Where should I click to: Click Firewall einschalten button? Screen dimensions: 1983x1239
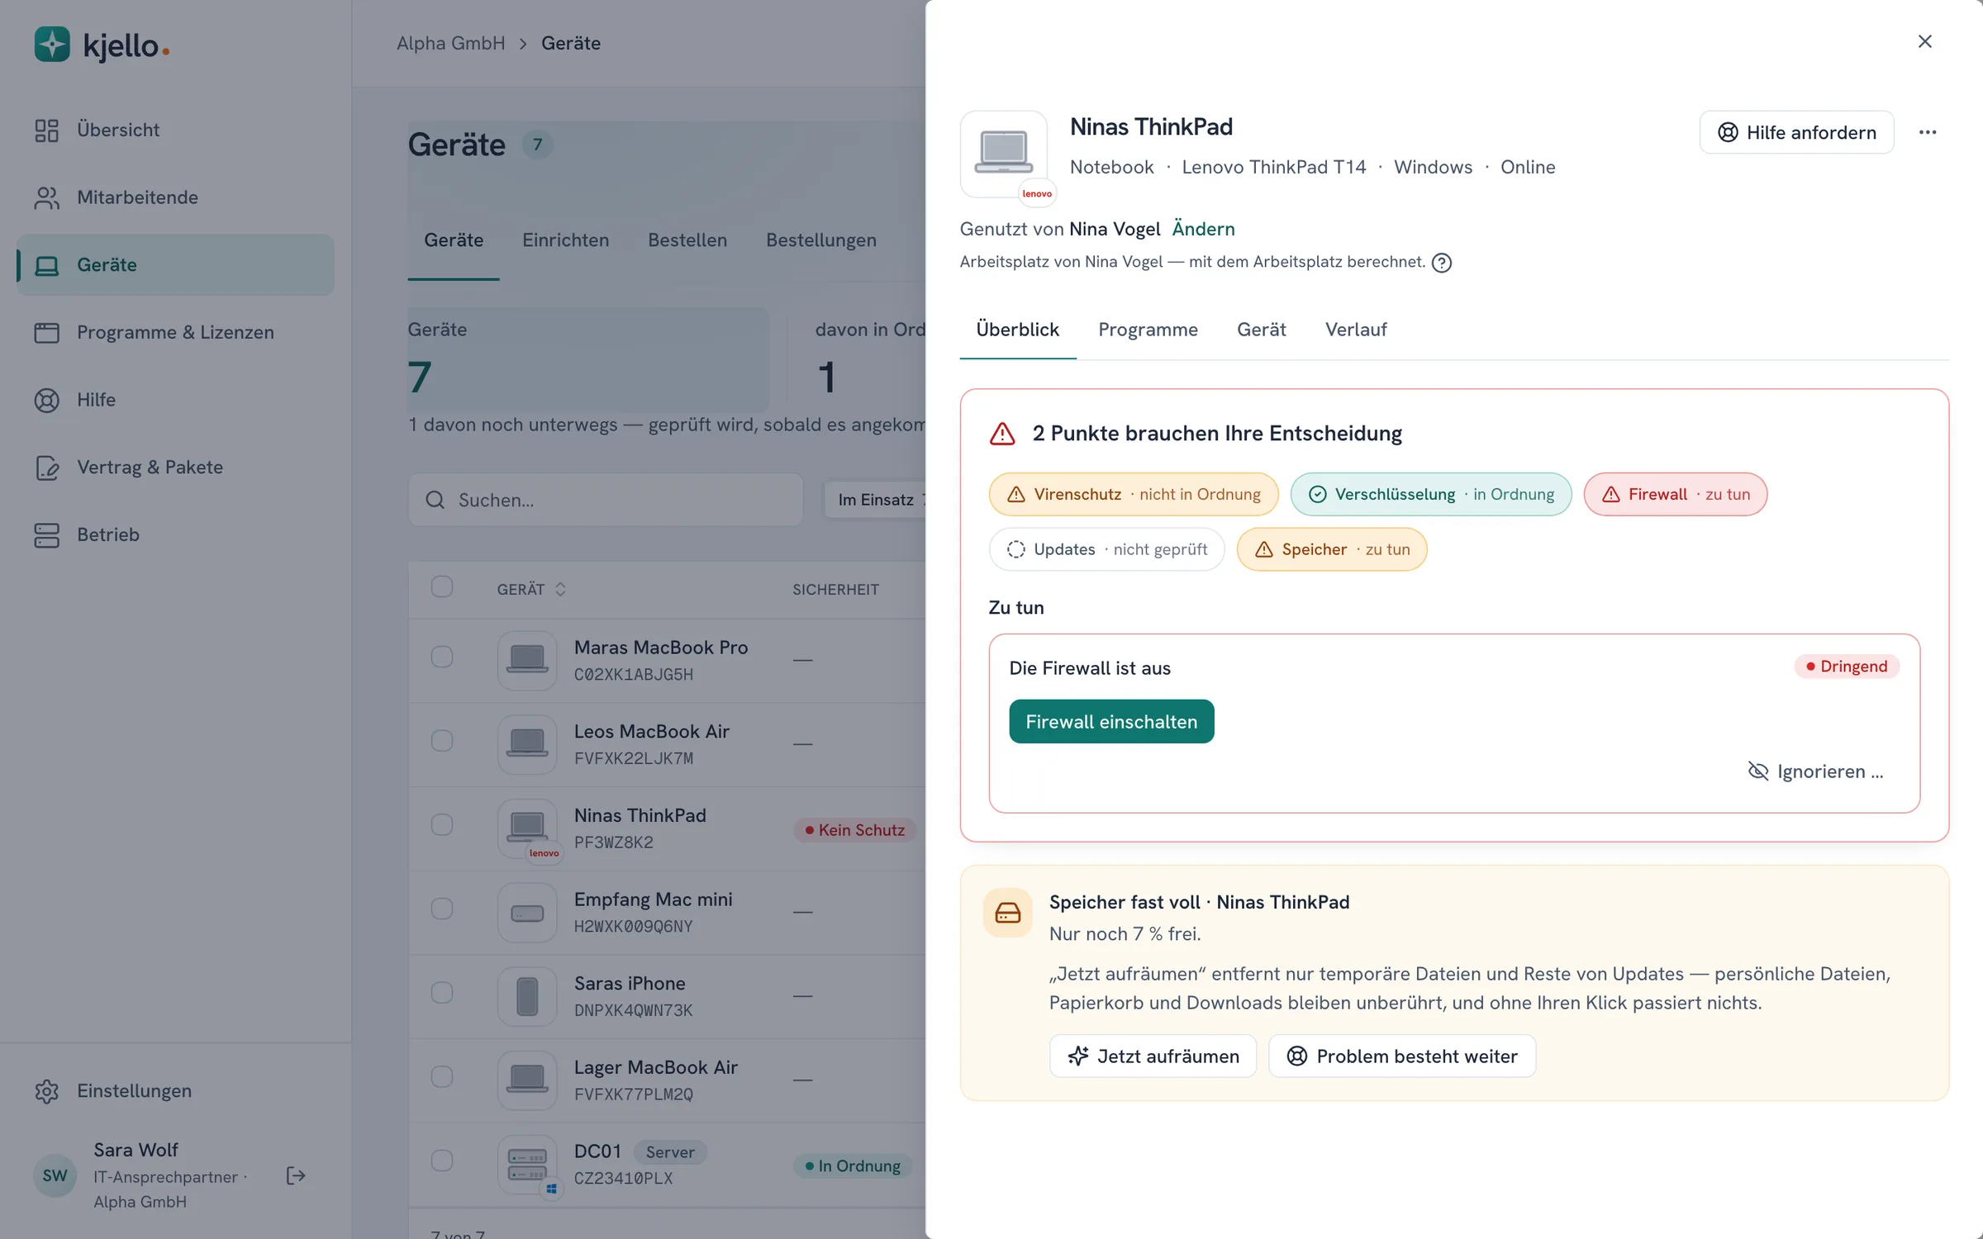coord(1111,722)
